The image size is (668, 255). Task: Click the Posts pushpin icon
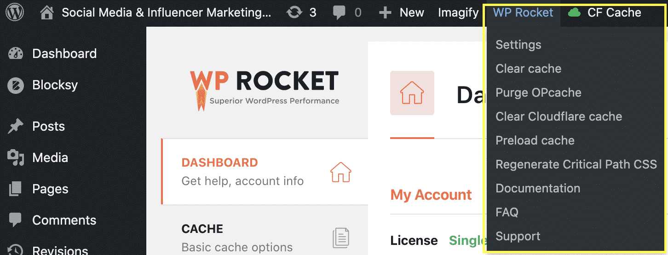point(16,126)
